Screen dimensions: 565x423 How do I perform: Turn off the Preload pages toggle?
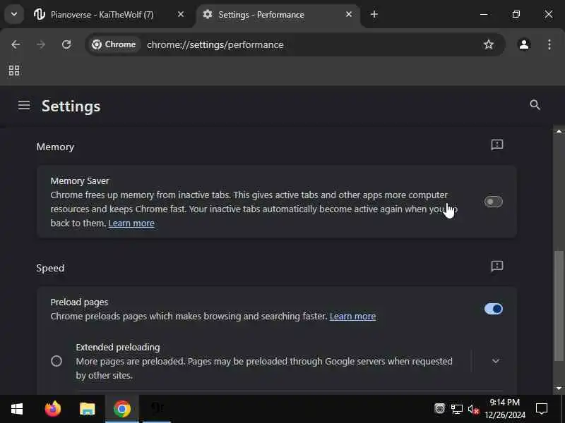(x=493, y=309)
